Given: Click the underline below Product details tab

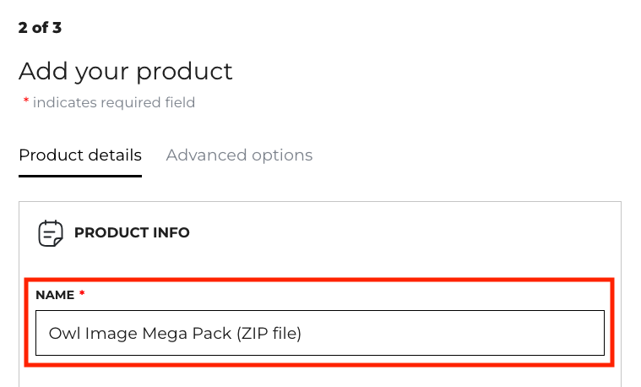Looking at the screenshot, I should tap(80, 176).
